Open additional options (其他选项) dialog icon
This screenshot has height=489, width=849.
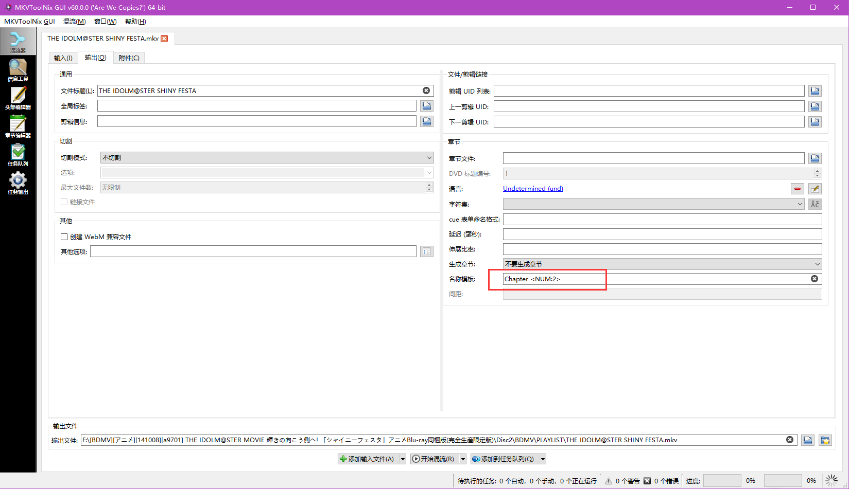427,251
